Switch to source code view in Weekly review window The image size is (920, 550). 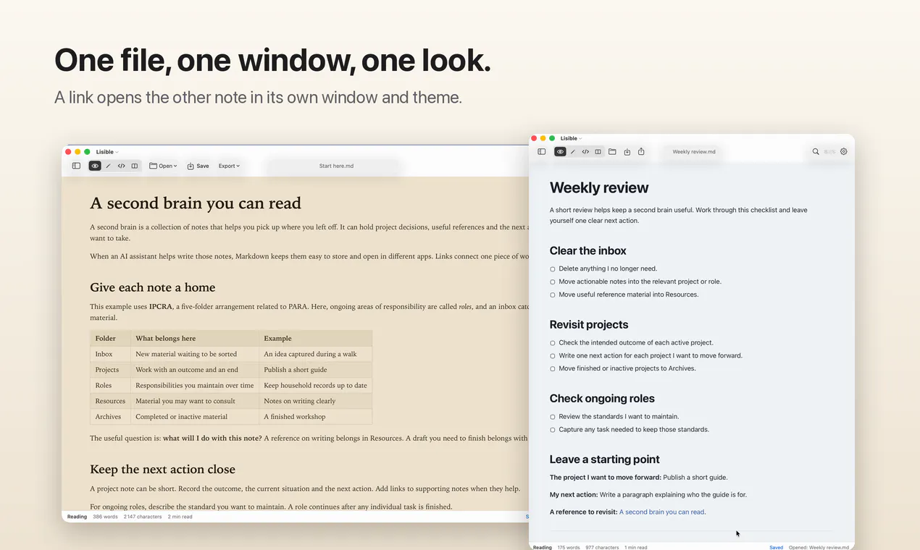click(x=585, y=152)
